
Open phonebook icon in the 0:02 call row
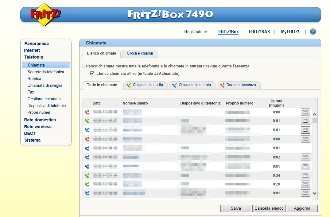pos(305,157)
